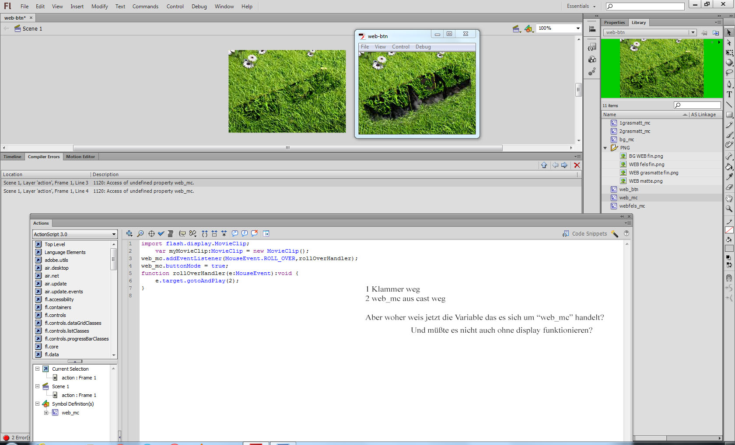Collapse the PNG folder in Library
Image resolution: width=735 pixels, height=445 pixels.
point(605,148)
